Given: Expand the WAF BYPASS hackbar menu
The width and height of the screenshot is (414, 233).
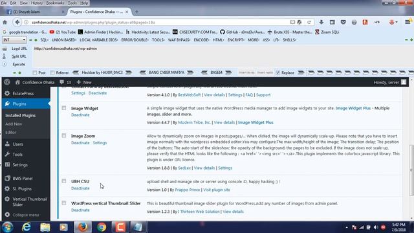Looking at the screenshot, I should coord(179,40).
